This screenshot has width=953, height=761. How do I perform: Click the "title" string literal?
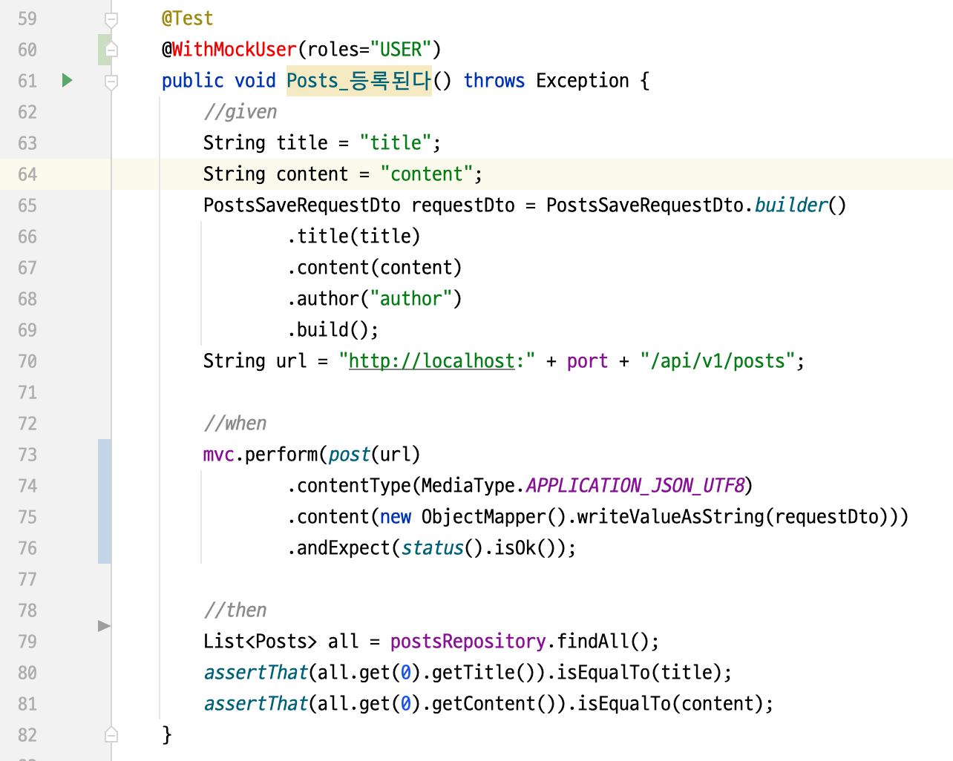coord(396,143)
